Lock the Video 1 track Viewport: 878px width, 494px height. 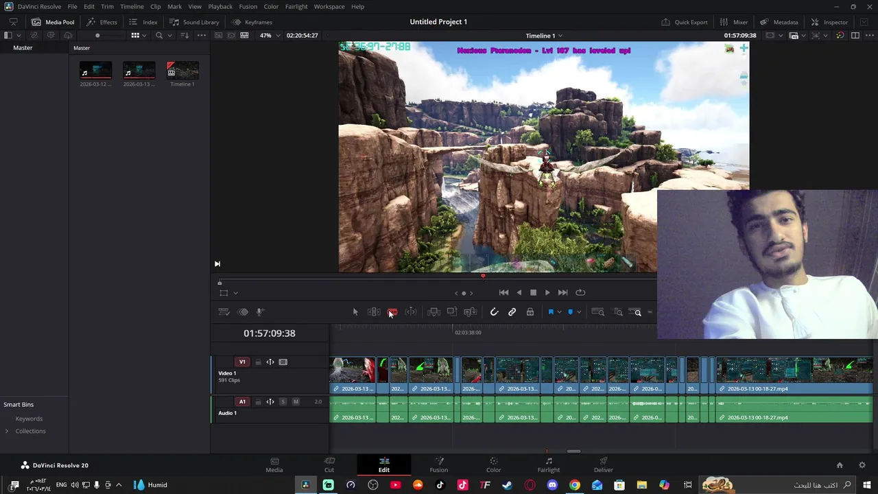[258, 362]
